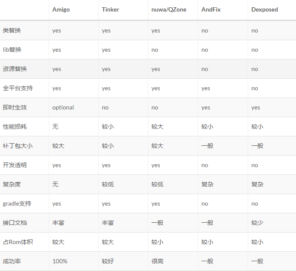Image resolution: width=296 pixels, height=271 pixels.
Task: Click Dexposed 一般 in 成功率 row
Action: tap(257, 261)
